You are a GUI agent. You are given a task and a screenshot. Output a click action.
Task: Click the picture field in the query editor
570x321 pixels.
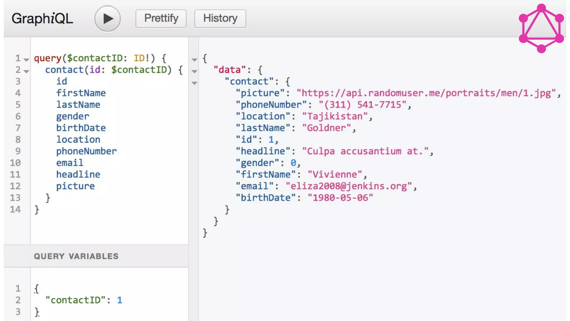[x=75, y=186]
